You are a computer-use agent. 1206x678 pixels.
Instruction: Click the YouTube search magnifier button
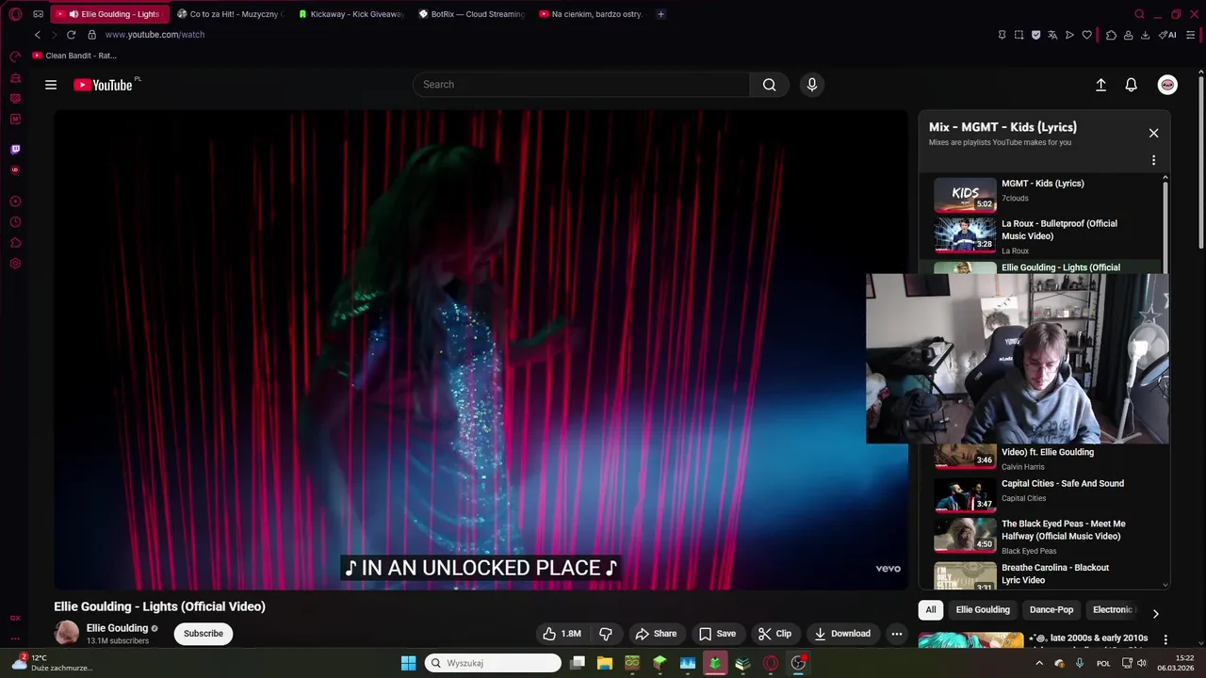[770, 85]
